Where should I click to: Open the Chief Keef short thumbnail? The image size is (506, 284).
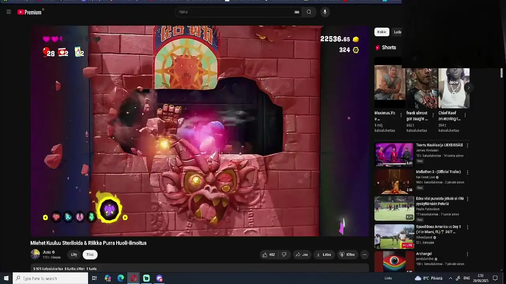454,88
